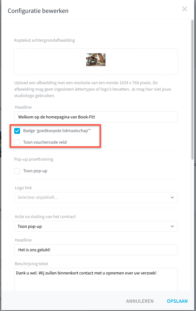Enable Toon vouchercode veld checkbox
This screenshot has height=311, width=196.
point(17,142)
